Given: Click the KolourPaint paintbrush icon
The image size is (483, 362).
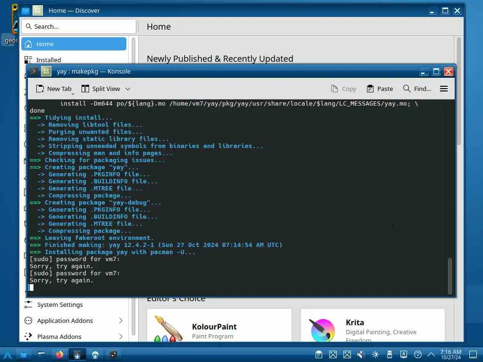Looking at the screenshot, I should click(168, 329).
